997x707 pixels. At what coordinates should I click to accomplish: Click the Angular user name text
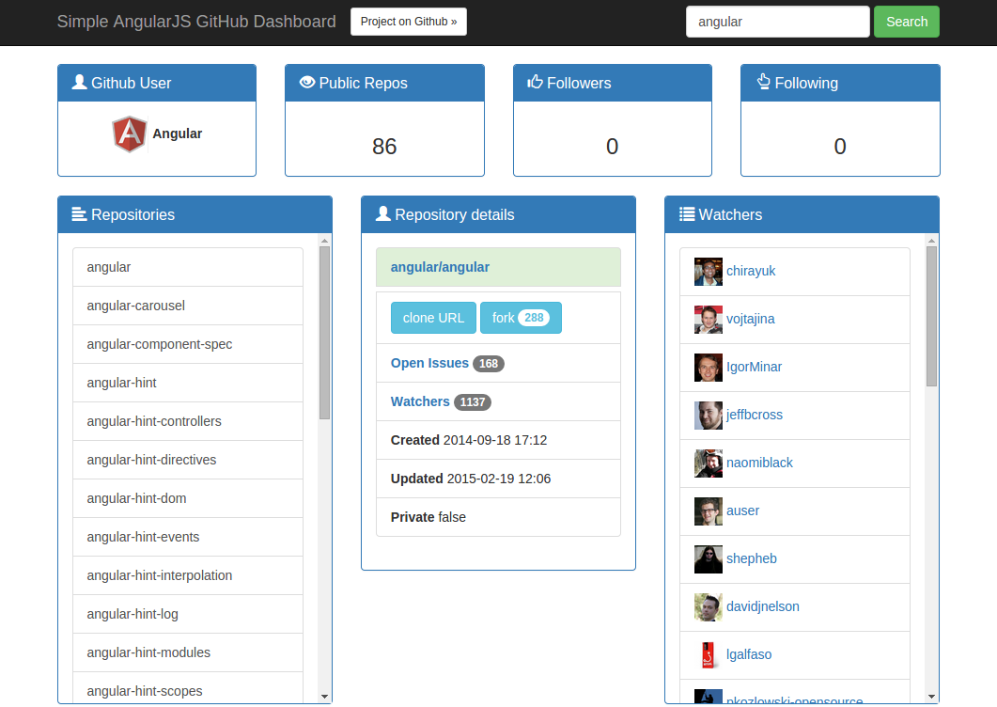(x=178, y=134)
